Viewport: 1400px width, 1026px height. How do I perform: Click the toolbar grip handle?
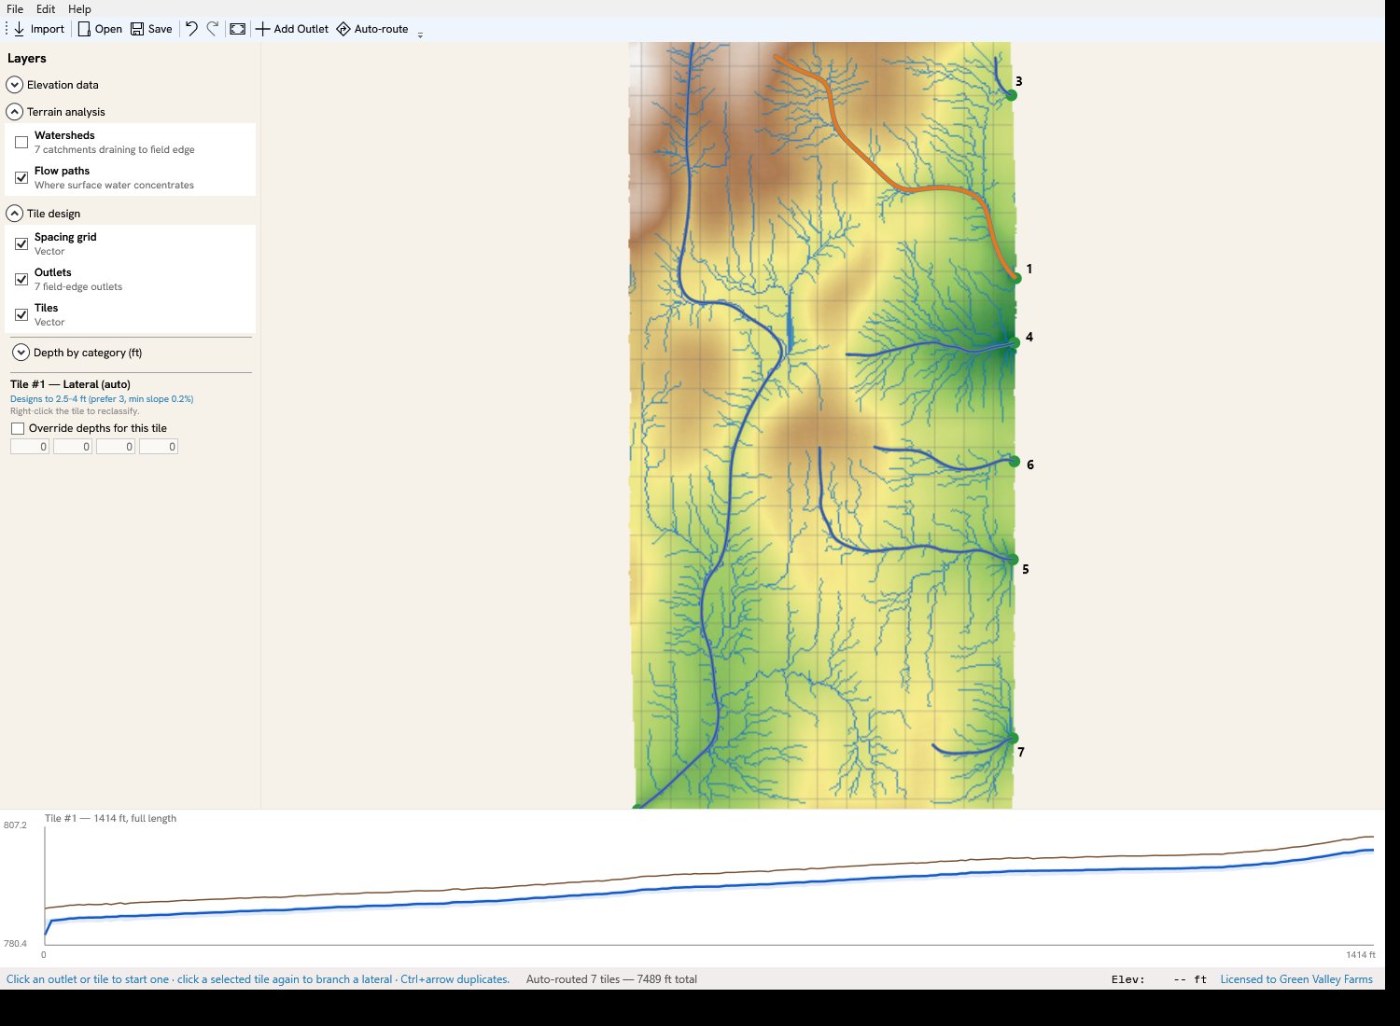[x=7, y=29]
